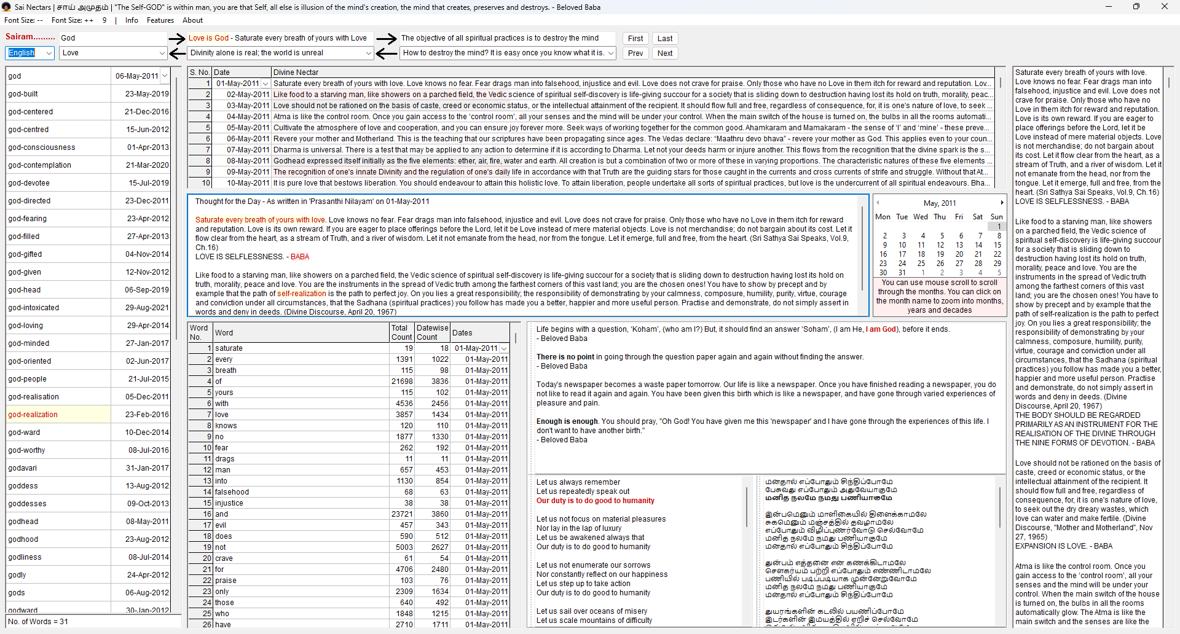Click the First button
1180x634 pixels.
pyautogui.click(x=635, y=38)
